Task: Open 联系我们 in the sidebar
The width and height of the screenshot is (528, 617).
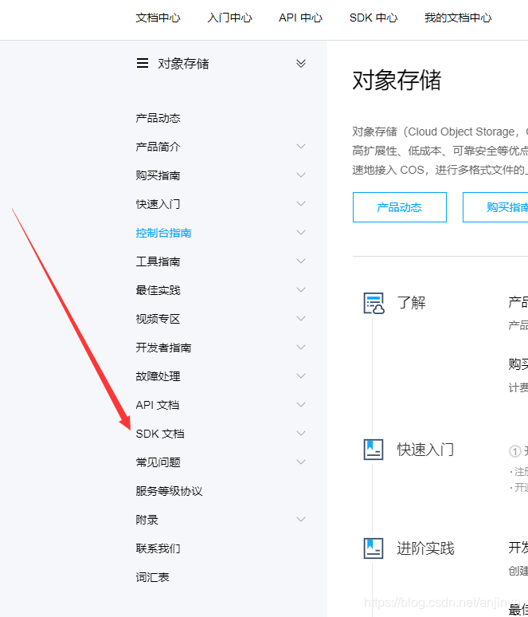Action: (x=158, y=549)
